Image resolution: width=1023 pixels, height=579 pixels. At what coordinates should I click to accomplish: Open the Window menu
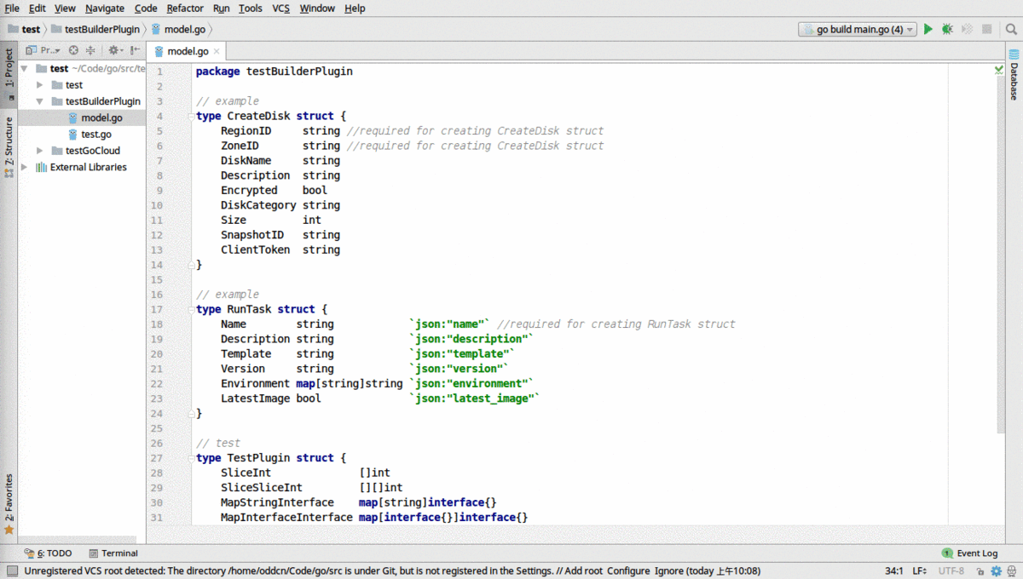coord(317,8)
